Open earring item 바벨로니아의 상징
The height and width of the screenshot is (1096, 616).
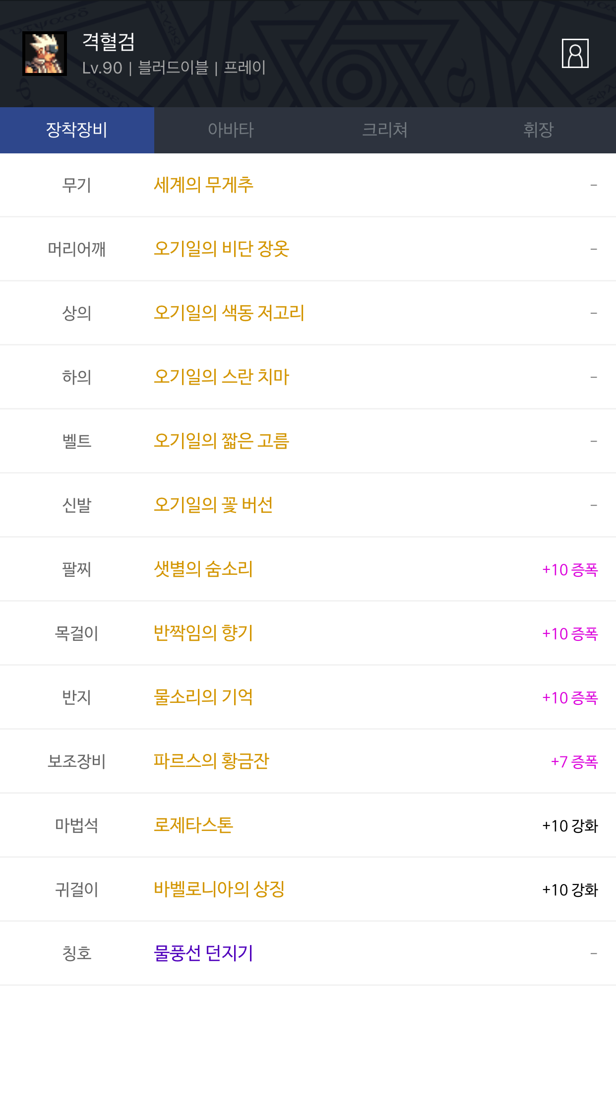[219, 889]
